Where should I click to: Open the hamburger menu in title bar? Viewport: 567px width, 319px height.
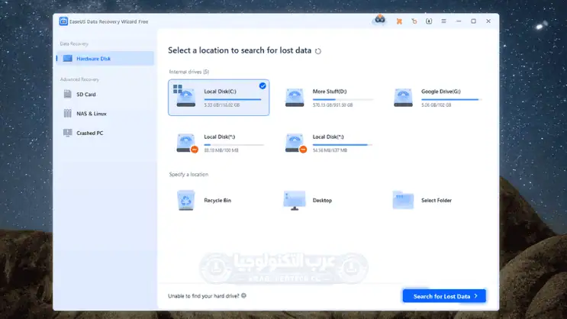443,21
